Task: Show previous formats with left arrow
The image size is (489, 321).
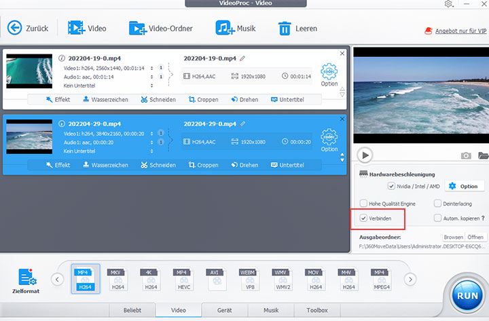Action: (x=57, y=279)
